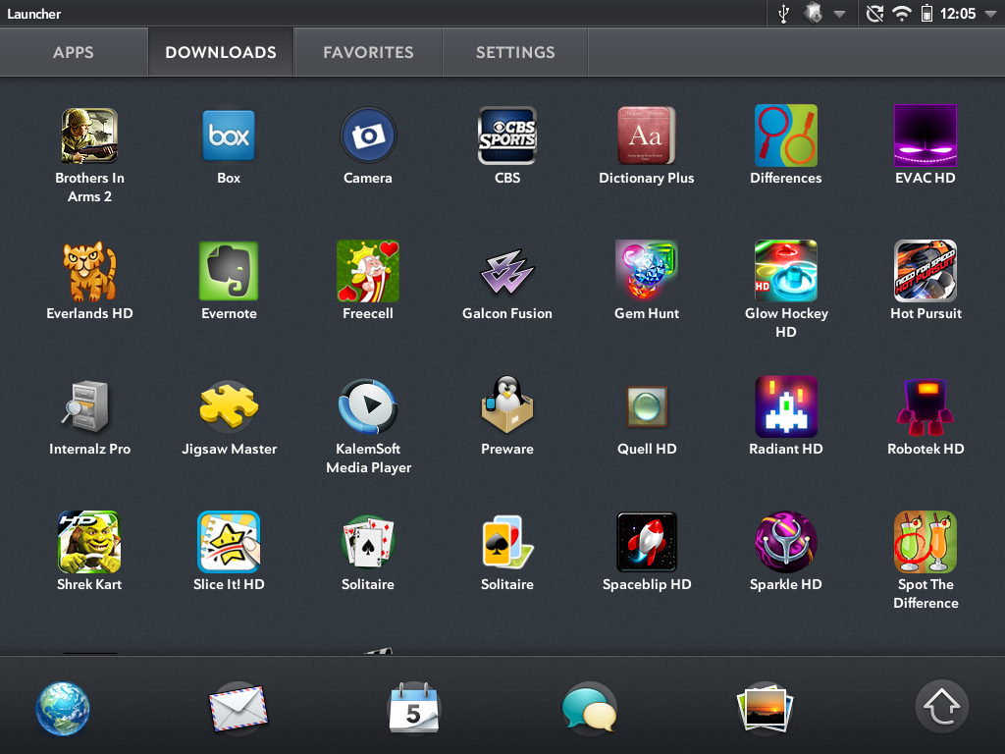The width and height of the screenshot is (1005, 754).
Task: Tap the package notification icon in status bar
Action: 813,14
